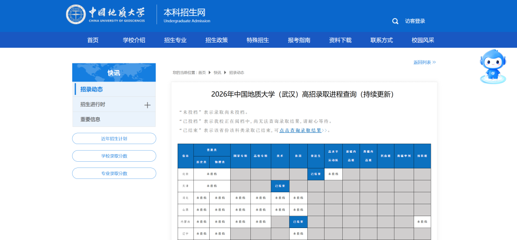Click 点击查询录取结果 link
The image size is (517, 240).
click(300, 130)
